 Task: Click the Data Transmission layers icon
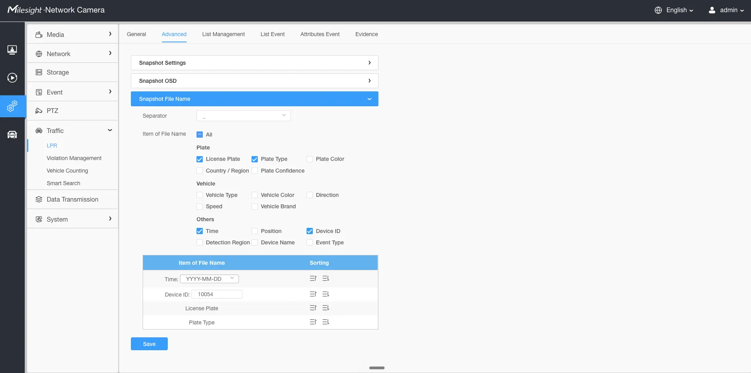coord(39,199)
